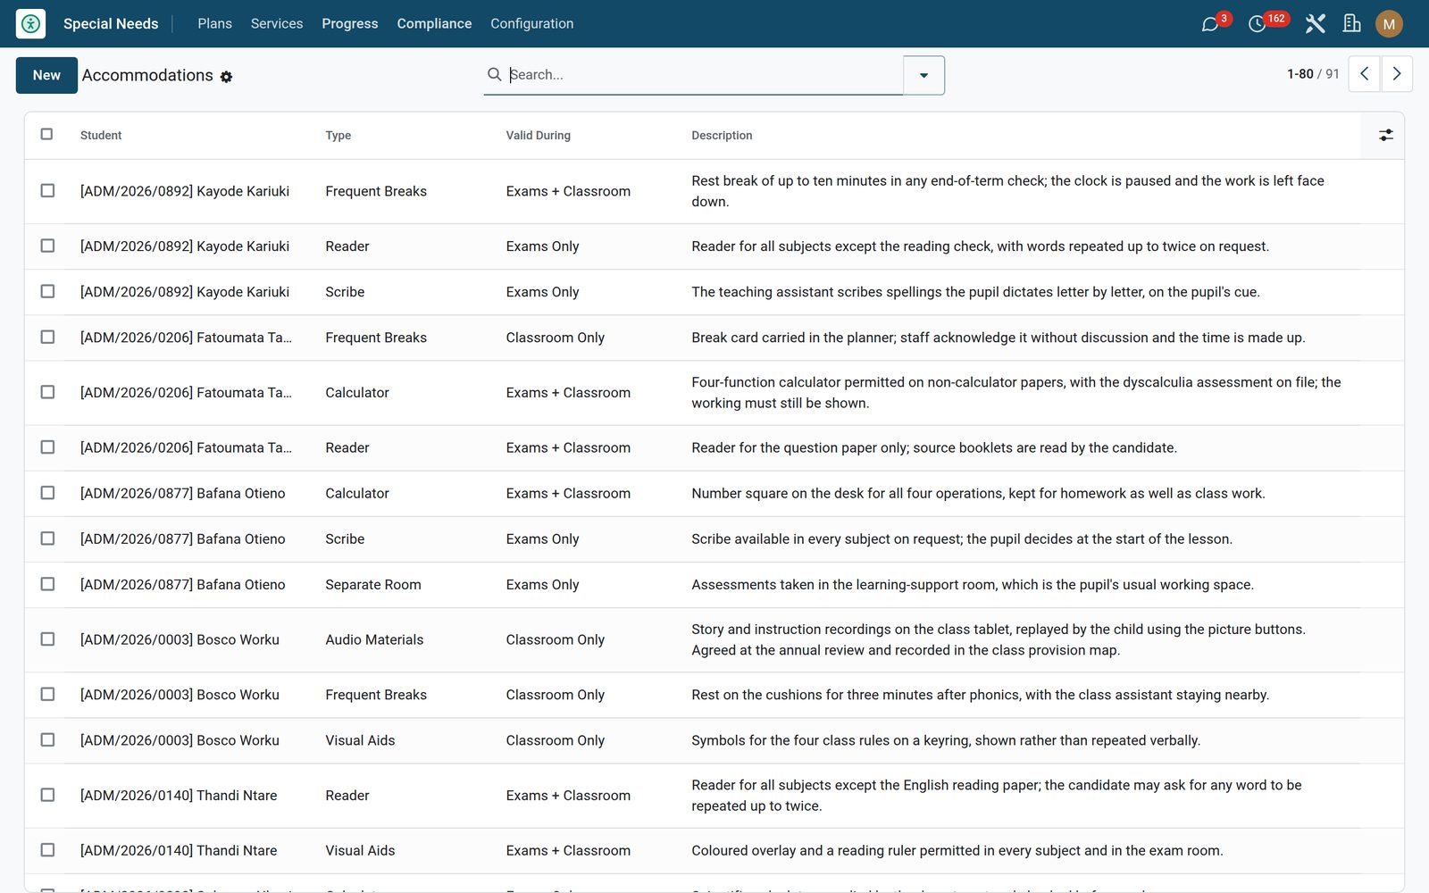The width and height of the screenshot is (1429, 893).
Task: Open the Progress menu
Action: (349, 23)
